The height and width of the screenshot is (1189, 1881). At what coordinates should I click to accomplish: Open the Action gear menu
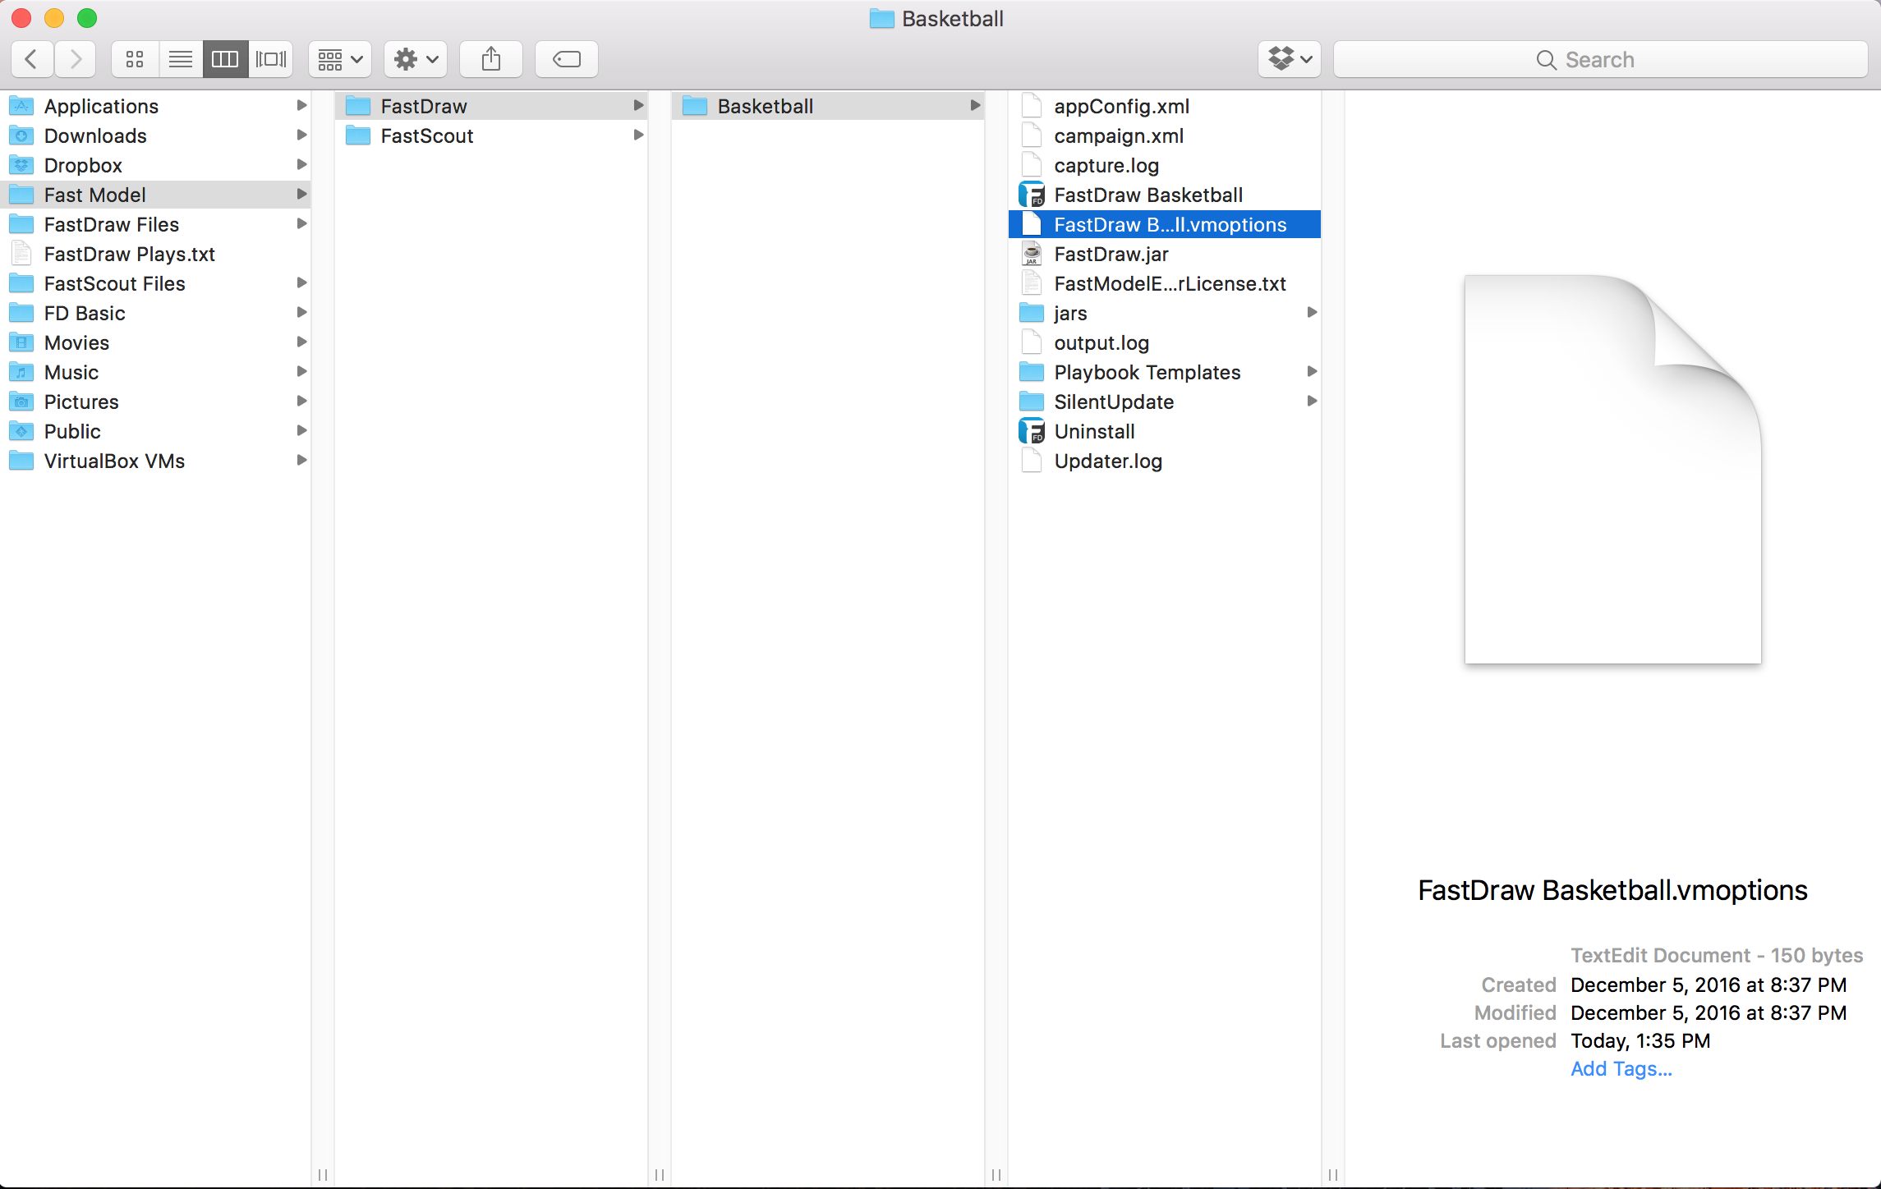click(416, 59)
